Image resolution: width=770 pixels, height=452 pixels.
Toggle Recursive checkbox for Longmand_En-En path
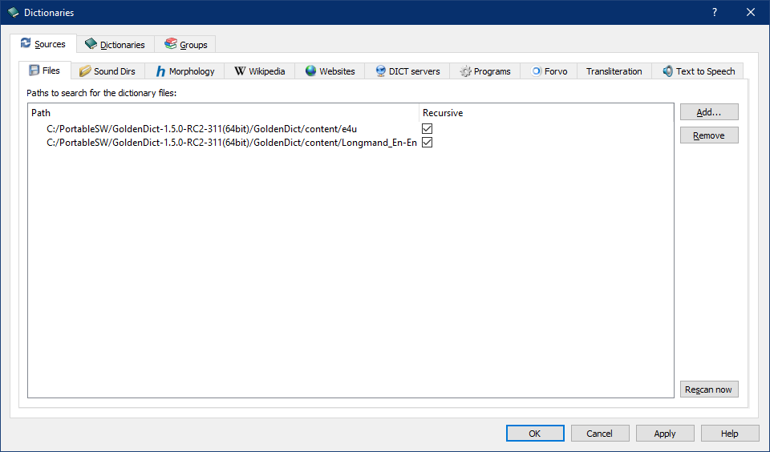(428, 143)
